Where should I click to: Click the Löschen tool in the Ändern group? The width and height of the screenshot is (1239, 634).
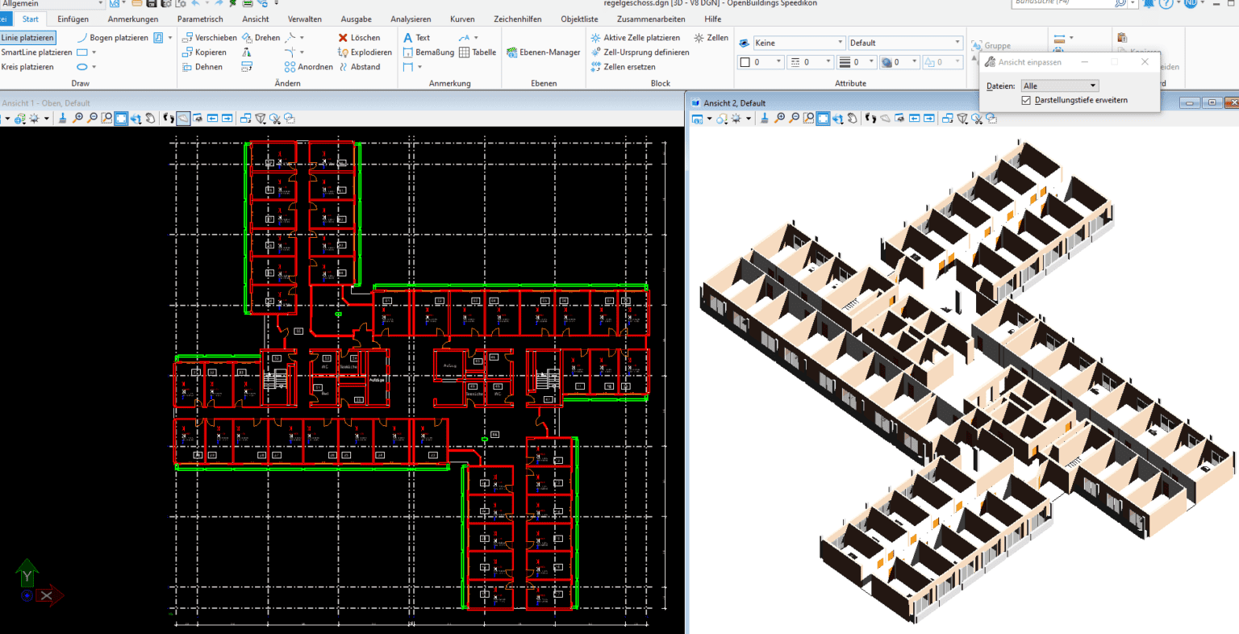[x=365, y=37]
